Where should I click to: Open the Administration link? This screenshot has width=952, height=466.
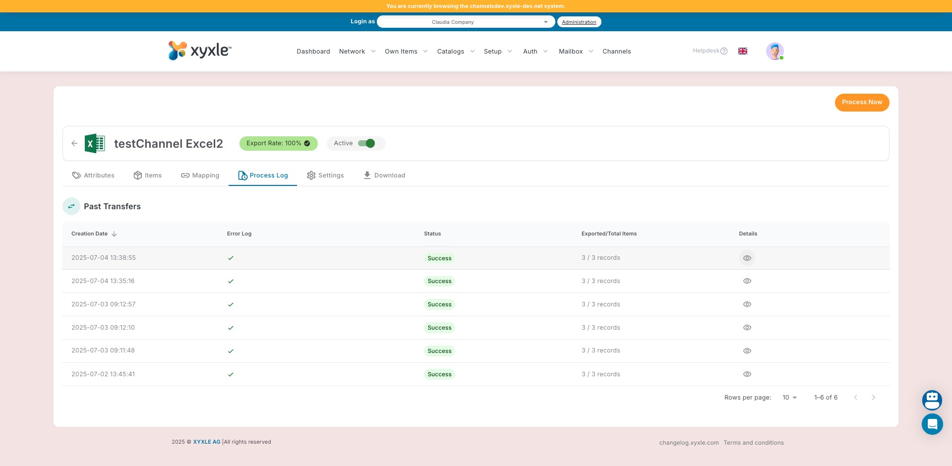click(579, 22)
